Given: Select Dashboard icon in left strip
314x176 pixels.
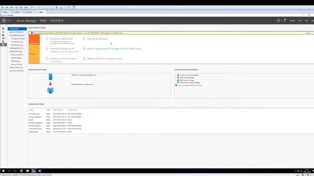Looking at the screenshot, I should pyautogui.click(x=3, y=28).
